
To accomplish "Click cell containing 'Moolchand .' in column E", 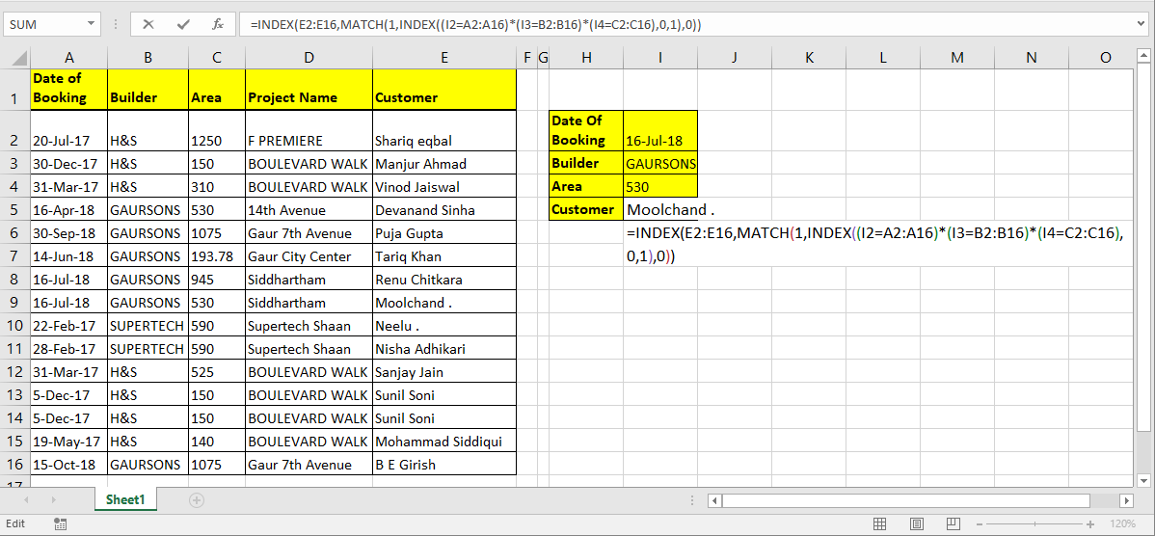I will [x=444, y=303].
